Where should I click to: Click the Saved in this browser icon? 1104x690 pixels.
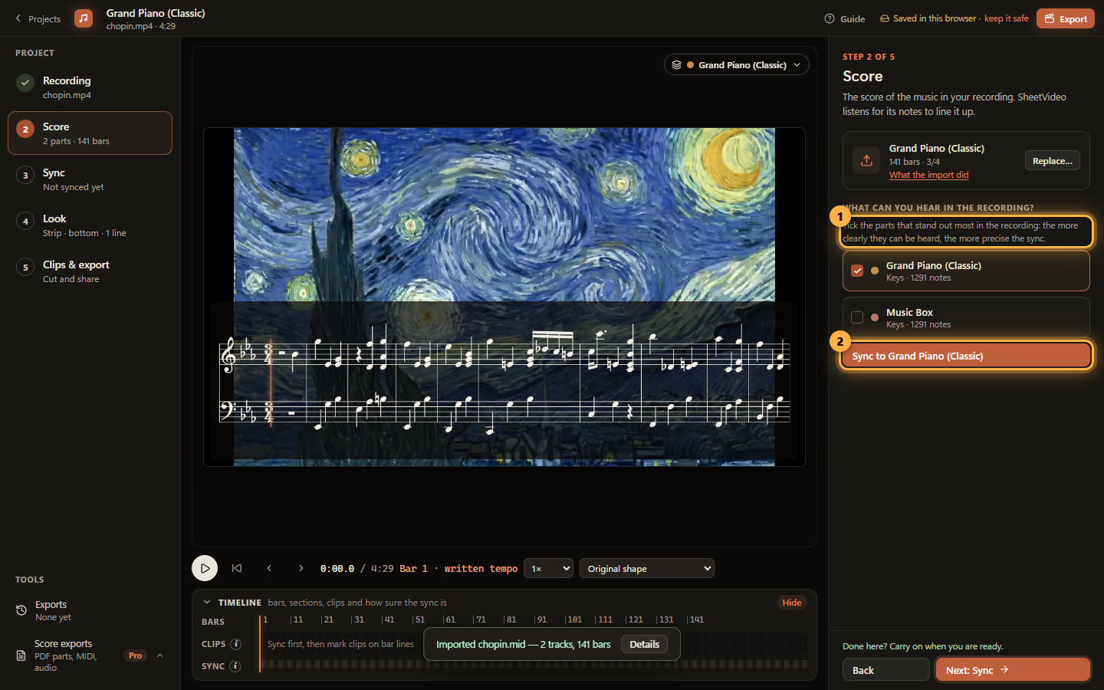pos(884,18)
